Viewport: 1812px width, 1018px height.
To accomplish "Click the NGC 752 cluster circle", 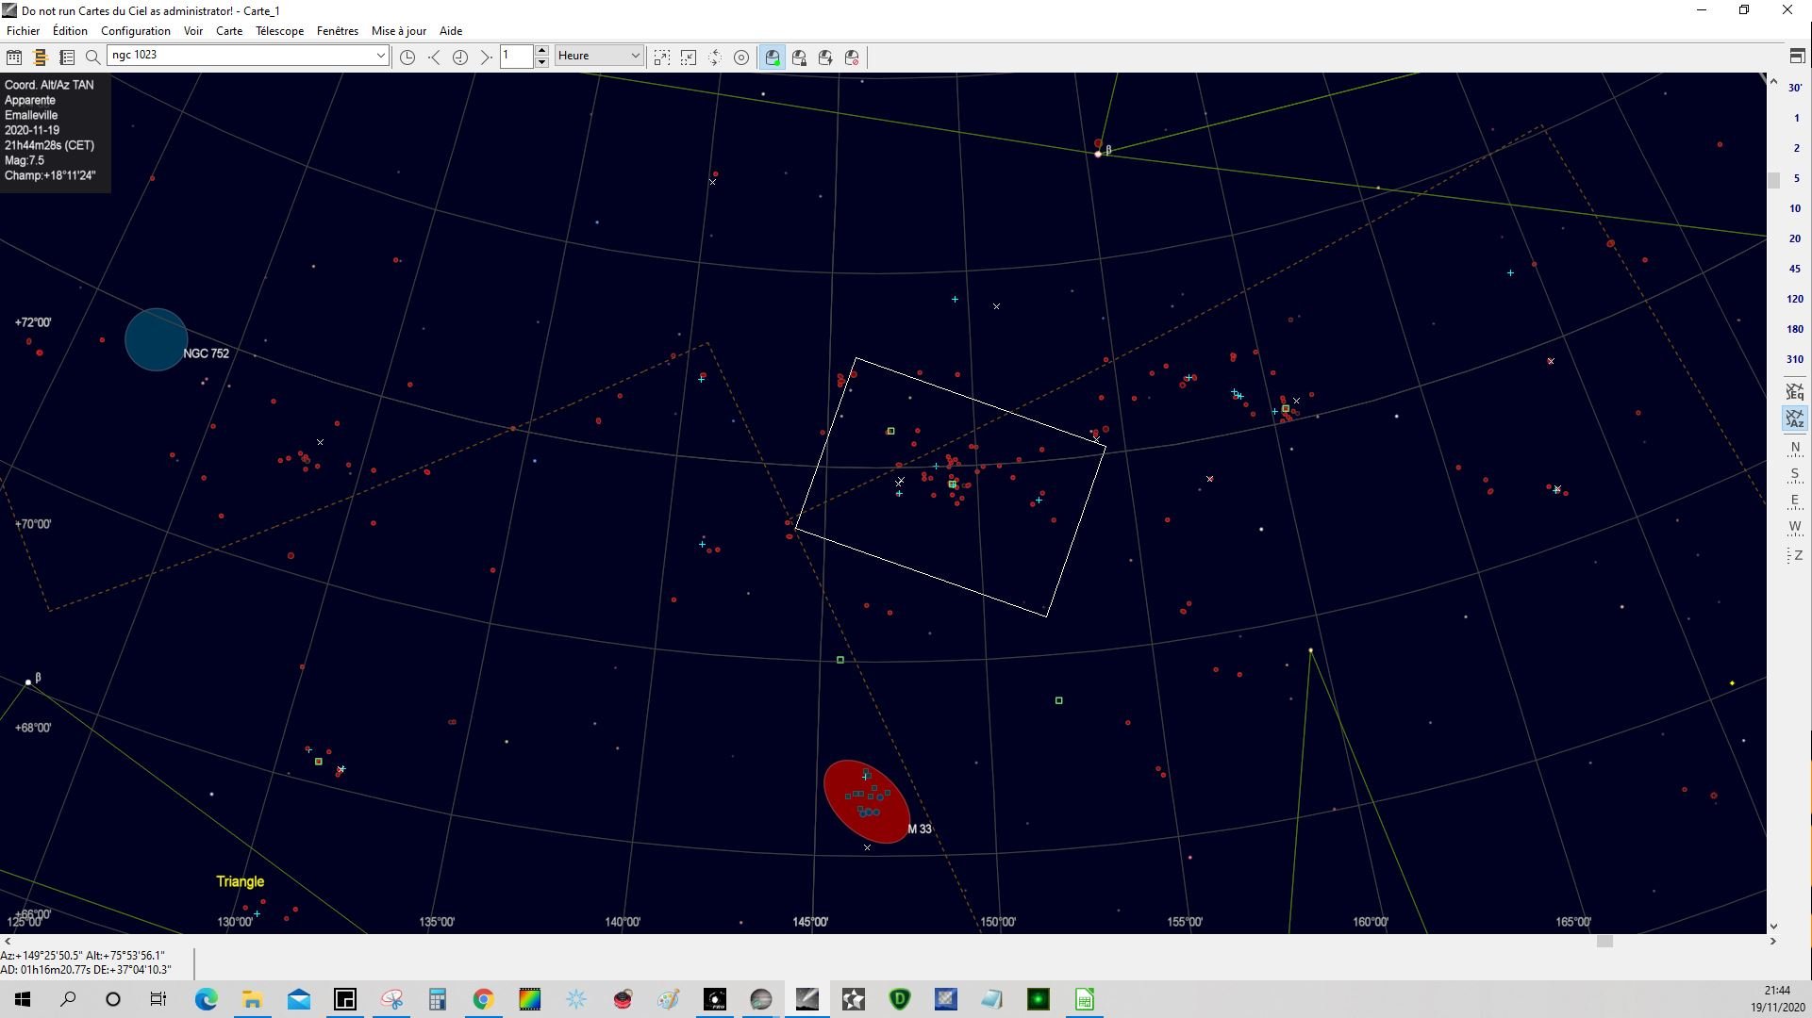I will click(156, 339).
